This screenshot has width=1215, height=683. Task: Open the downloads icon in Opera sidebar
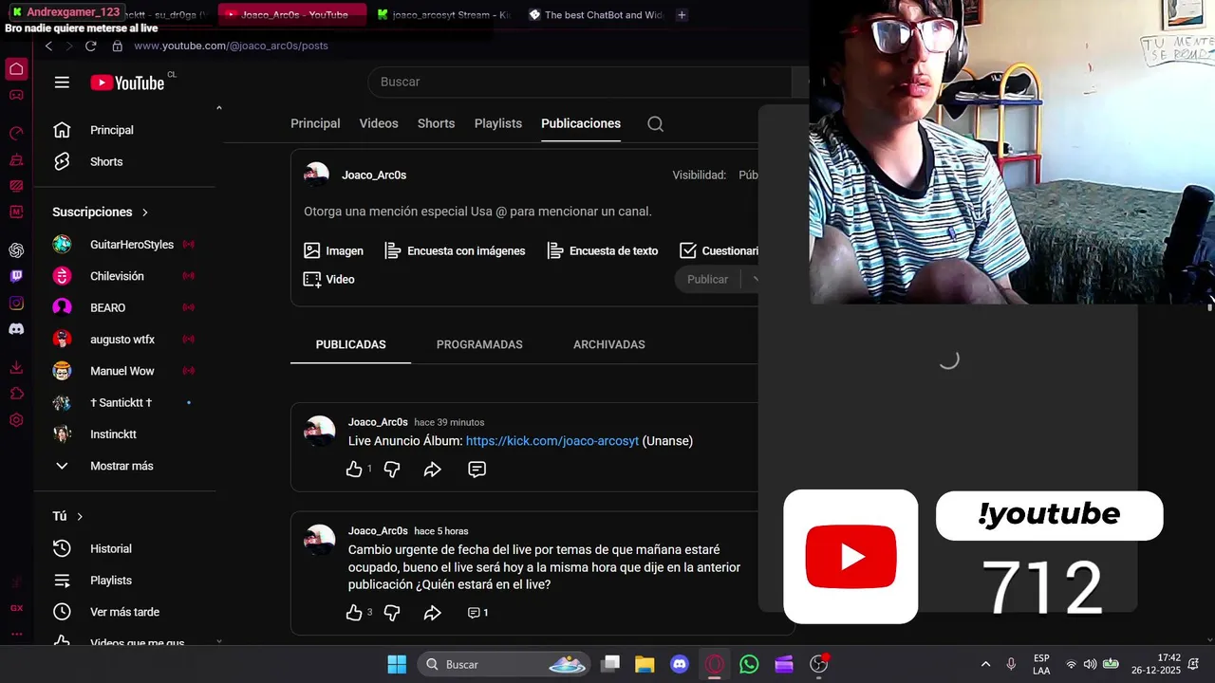click(16, 368)
